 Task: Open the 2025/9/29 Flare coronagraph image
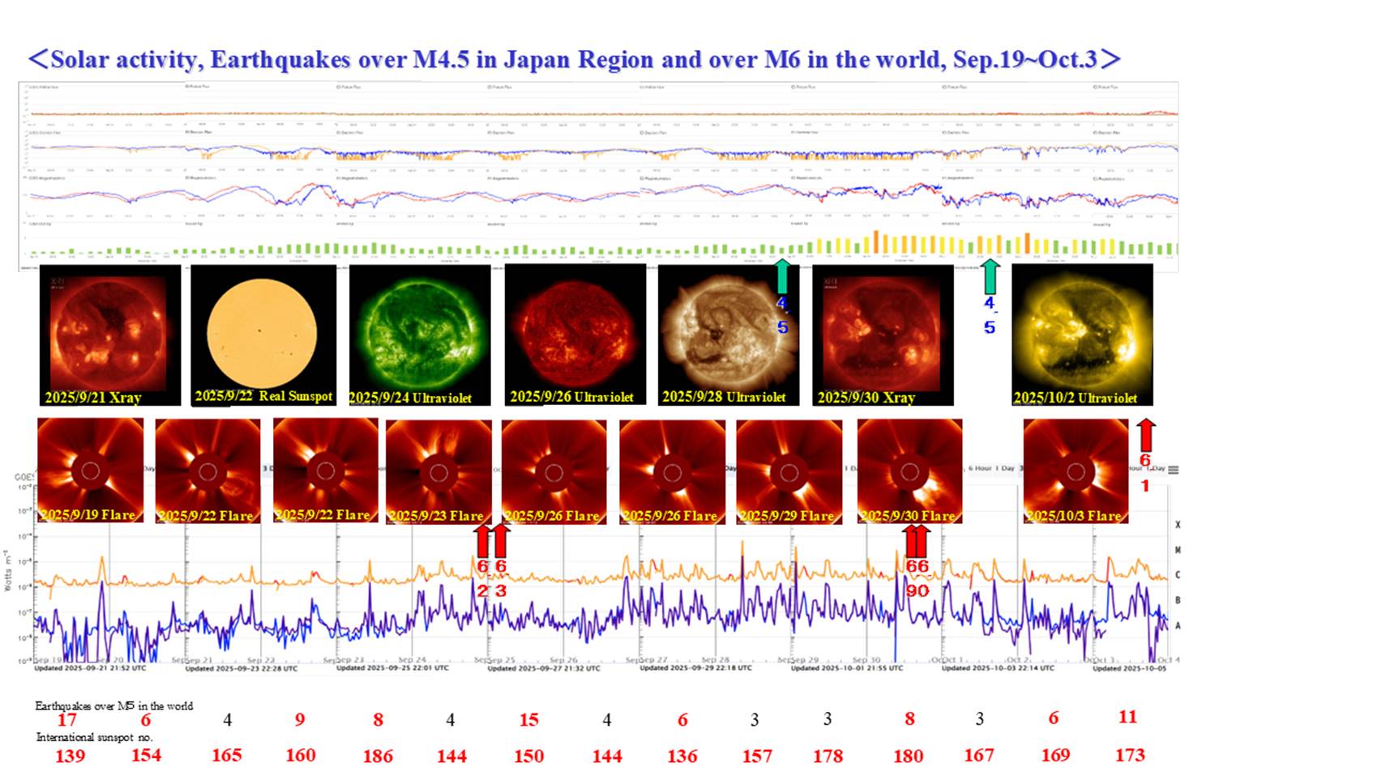(789, 471)
